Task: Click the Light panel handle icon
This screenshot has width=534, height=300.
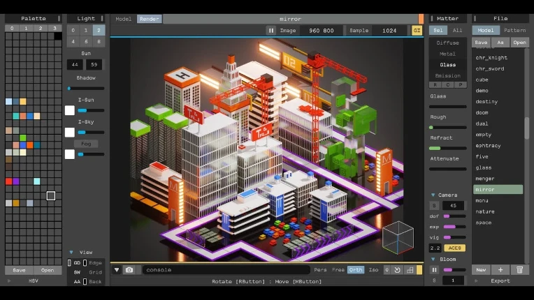Action: tap(102, 18)
